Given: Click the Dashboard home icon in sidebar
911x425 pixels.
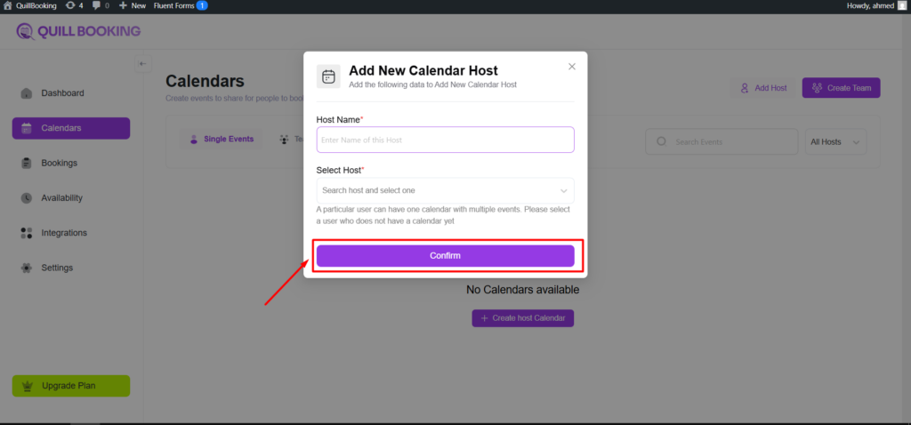Looking at the screenshot, I should pyautogui.click(x=26, y=93).
